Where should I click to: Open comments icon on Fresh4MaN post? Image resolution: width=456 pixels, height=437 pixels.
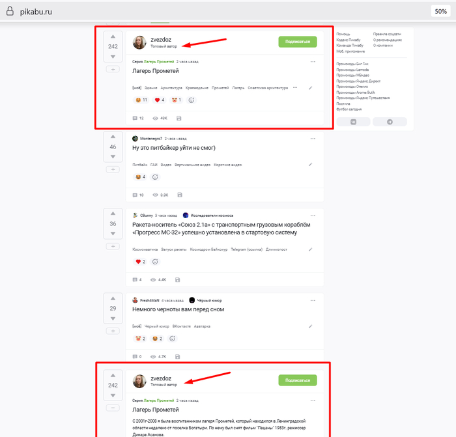[x=135, y=356]
